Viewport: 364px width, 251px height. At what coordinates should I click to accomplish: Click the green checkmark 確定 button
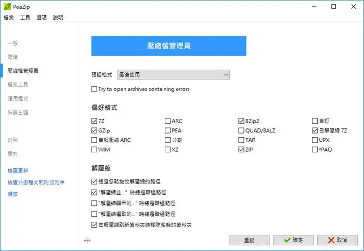point(293,240)
